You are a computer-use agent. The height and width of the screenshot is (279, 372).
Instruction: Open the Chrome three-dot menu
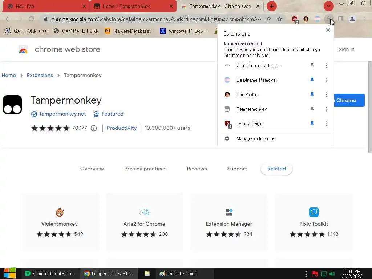coord(364,19)
